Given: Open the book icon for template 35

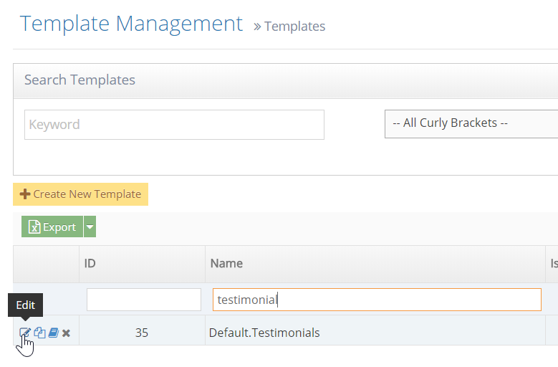Looking at the screenshot, I should click(53, 333).
